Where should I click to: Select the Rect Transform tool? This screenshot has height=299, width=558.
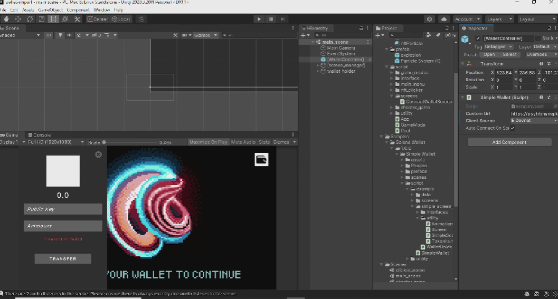click(x=53, y=20)
